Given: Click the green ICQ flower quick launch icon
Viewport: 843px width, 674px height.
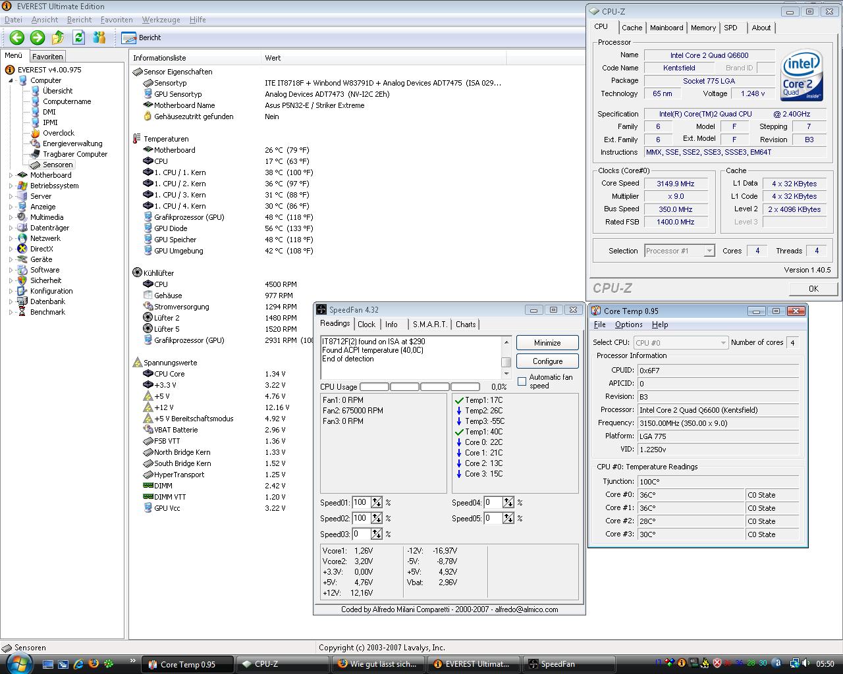Looking at the screenshot, I should 109,664.
